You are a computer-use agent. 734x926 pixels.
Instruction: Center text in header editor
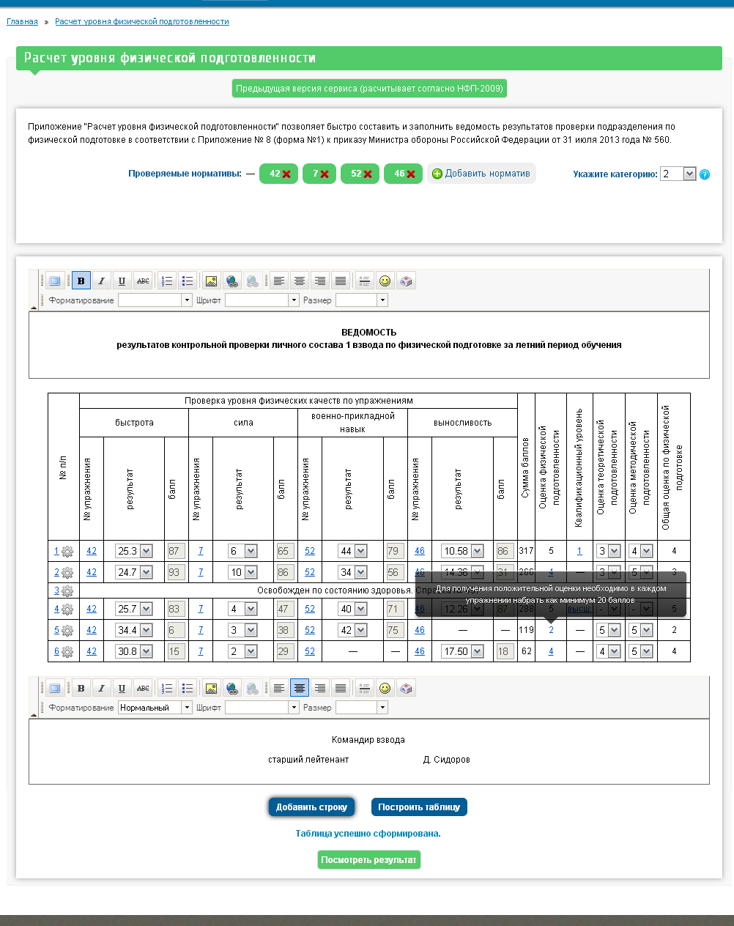click(300, 281)
